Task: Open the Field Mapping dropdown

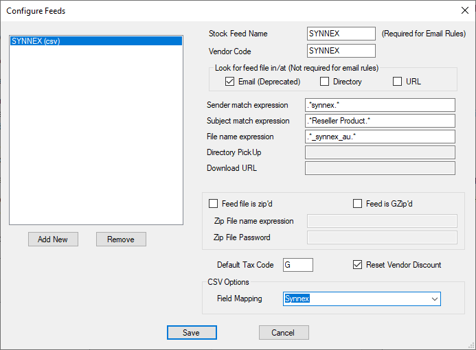Action: (434, 299)
